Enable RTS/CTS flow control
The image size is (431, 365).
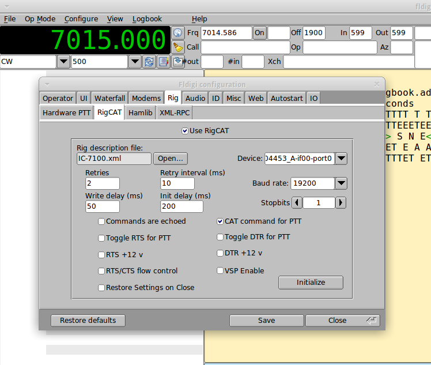pos(101,271)
